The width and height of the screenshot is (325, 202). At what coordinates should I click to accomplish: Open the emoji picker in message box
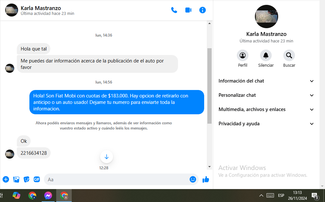coord(193,179)
